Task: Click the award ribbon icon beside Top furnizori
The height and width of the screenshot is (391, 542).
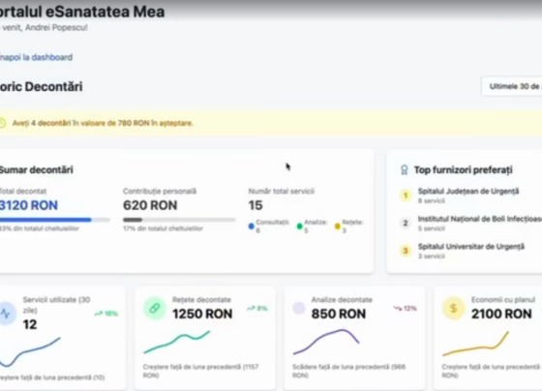Action: pyautogui.click(x=405, y=169)
